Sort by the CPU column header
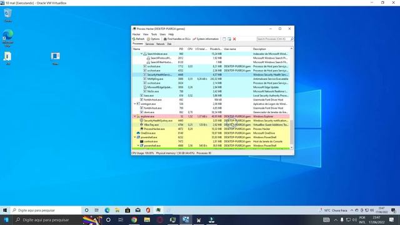The image size is (400, 225). 190,49
